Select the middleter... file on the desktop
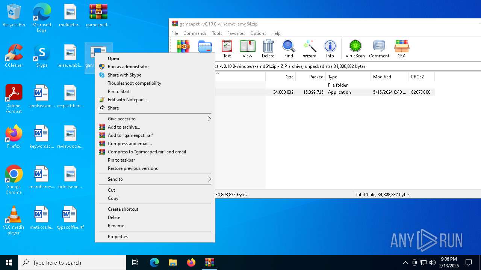Screen dimensions: 481x270 point(70,16)
